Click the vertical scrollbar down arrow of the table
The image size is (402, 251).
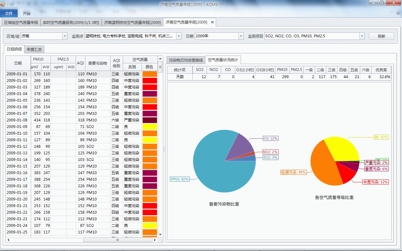point(160,234)
